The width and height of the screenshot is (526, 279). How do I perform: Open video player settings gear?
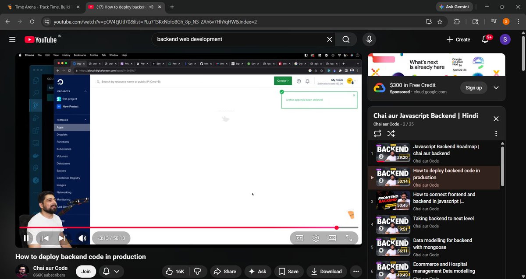(316, 238)
